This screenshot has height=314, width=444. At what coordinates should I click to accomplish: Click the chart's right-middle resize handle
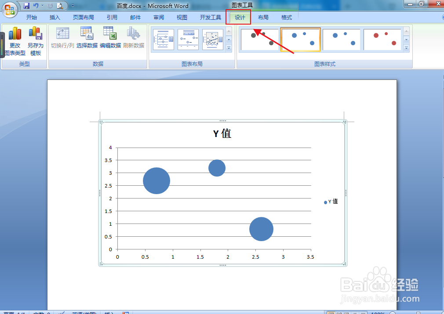click(346, 193)
